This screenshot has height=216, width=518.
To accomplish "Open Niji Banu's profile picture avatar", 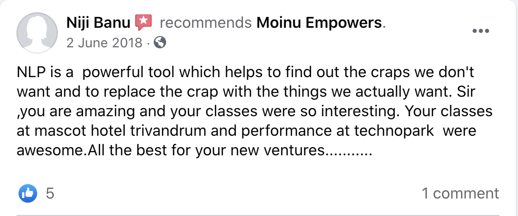I will tap(37, 32).
